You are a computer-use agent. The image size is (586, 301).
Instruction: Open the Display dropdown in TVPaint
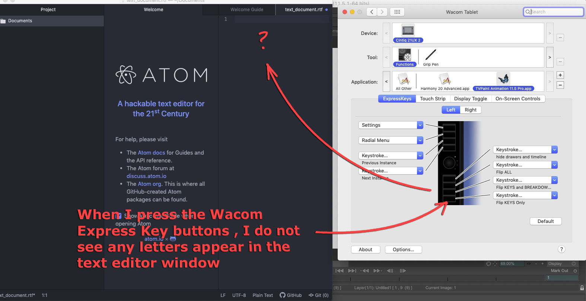tap(562, 263)
